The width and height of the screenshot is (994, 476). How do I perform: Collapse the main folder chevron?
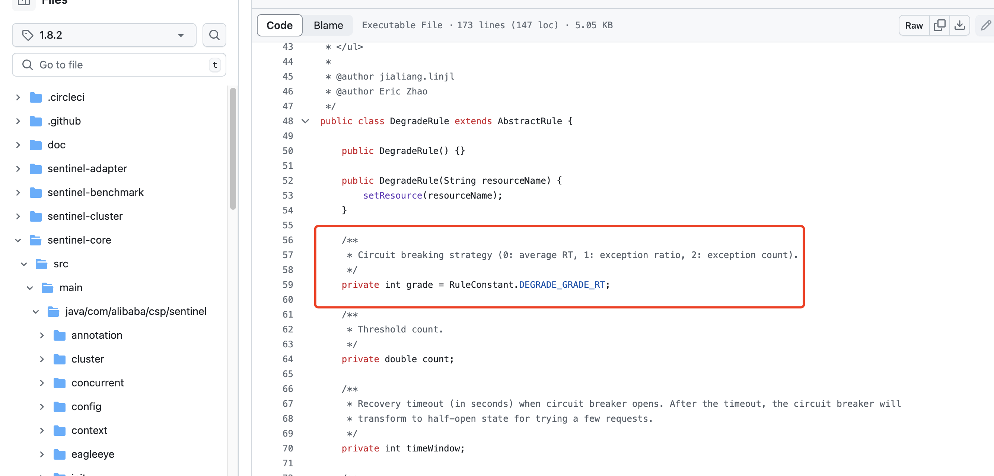pos(30,288)
